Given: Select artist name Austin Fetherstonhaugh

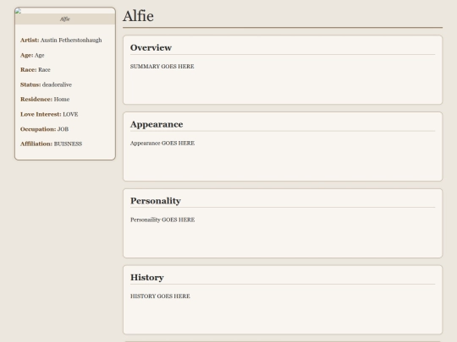Looking at the screenshot, I should 71,41.
